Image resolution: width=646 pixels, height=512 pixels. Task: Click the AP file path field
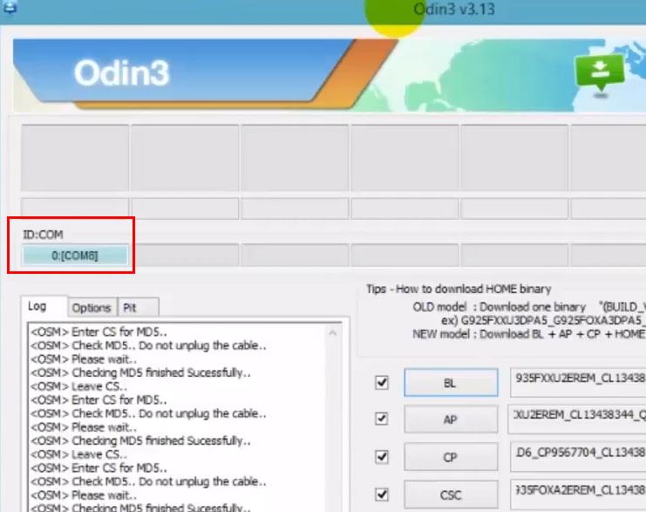(578, 420)
